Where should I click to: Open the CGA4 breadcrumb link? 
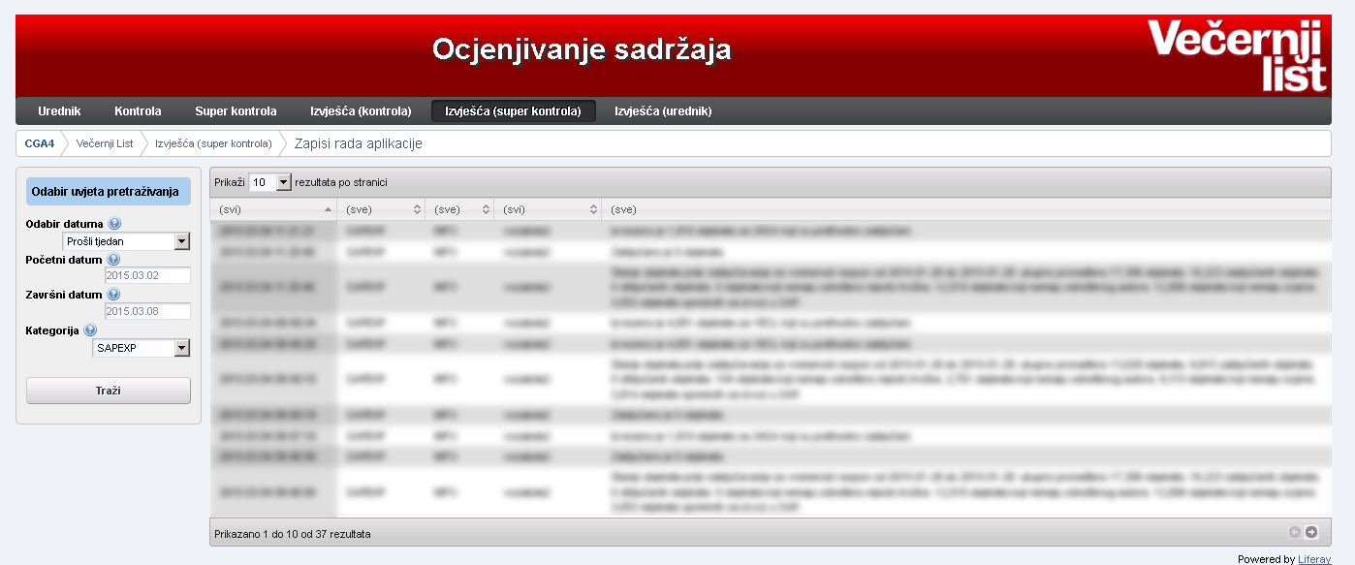pos(40,143)
